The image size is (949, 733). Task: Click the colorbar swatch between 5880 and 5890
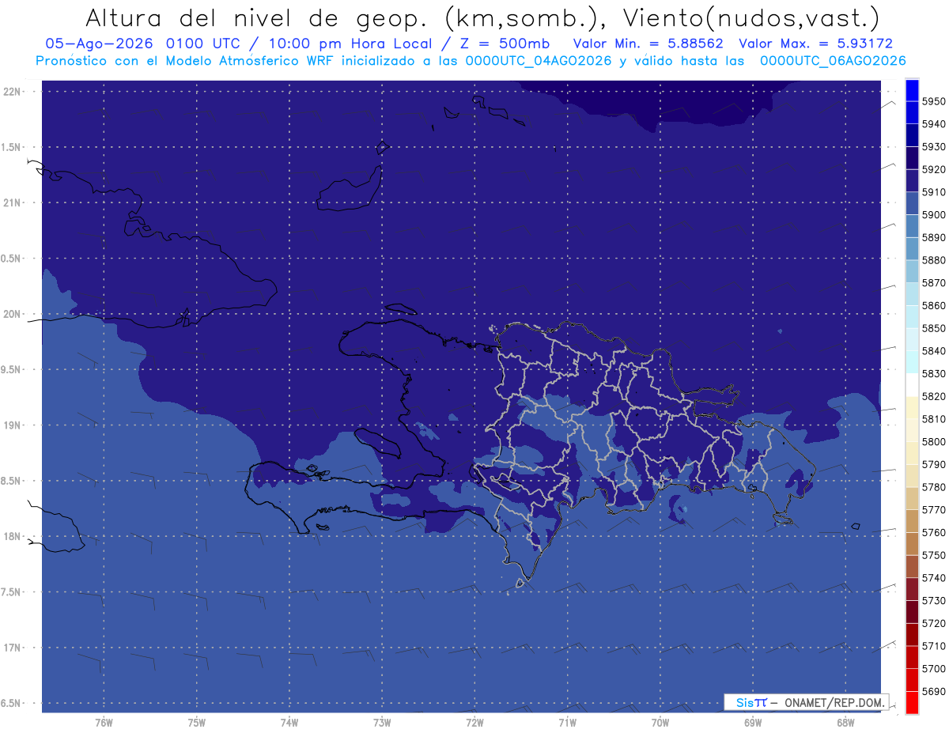pos(912,248)
